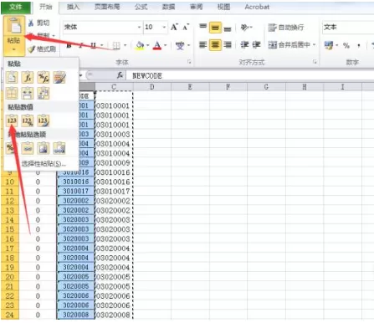Image resolution: width=374 pixels, height=323 pixels.
Task: Paste values and source formatting (123 with brush)
Action: [x=44, y=120]
